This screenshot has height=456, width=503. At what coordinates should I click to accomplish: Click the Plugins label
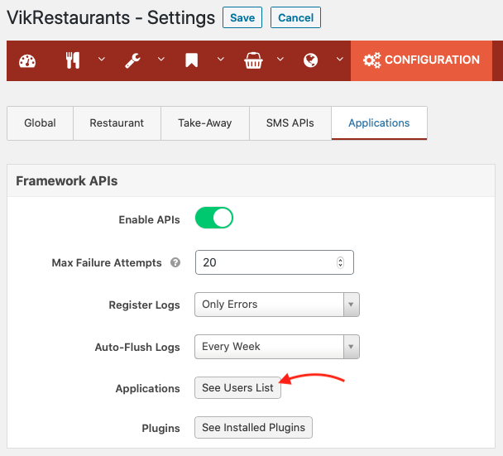pos(160,429)
